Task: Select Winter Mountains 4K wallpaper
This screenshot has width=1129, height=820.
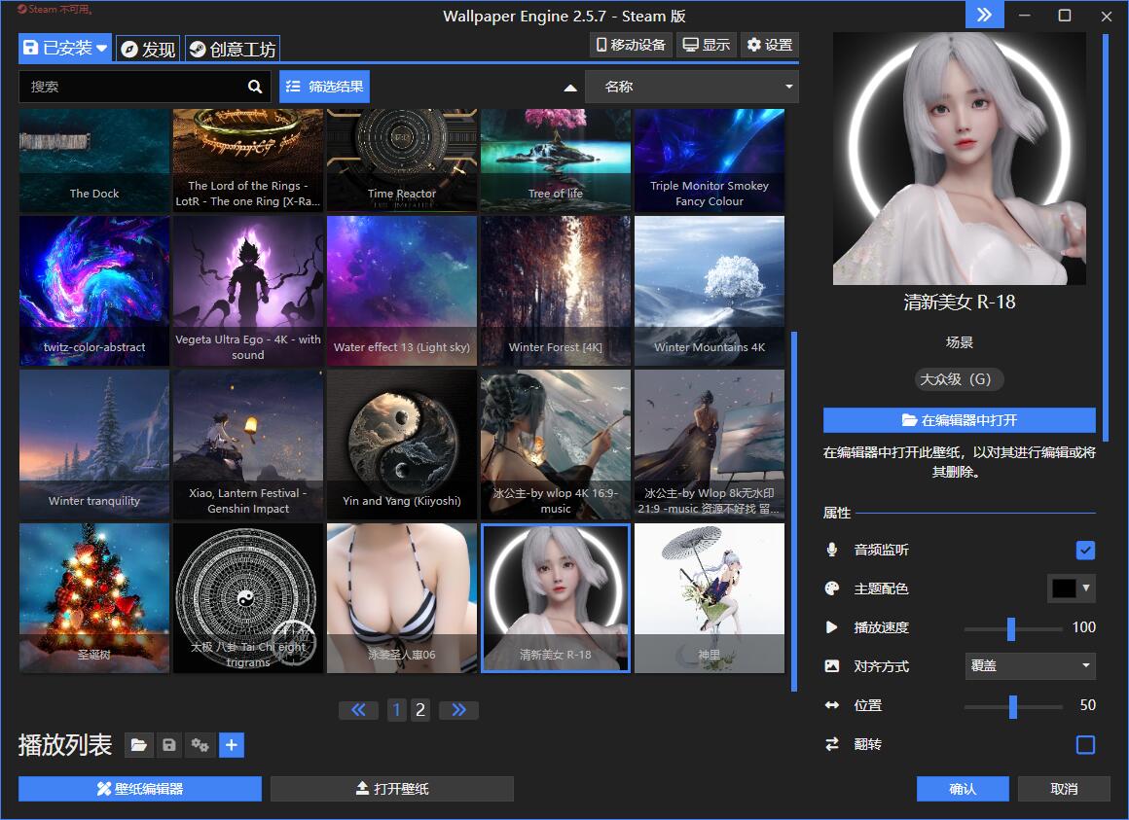Action: pos(710,291)
